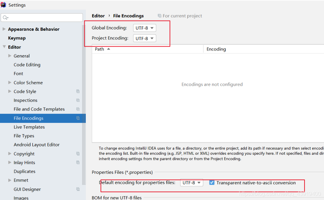Expand Appearance & Behavior section
Viewport: 324px width, 200px height.
pos(4,29)
